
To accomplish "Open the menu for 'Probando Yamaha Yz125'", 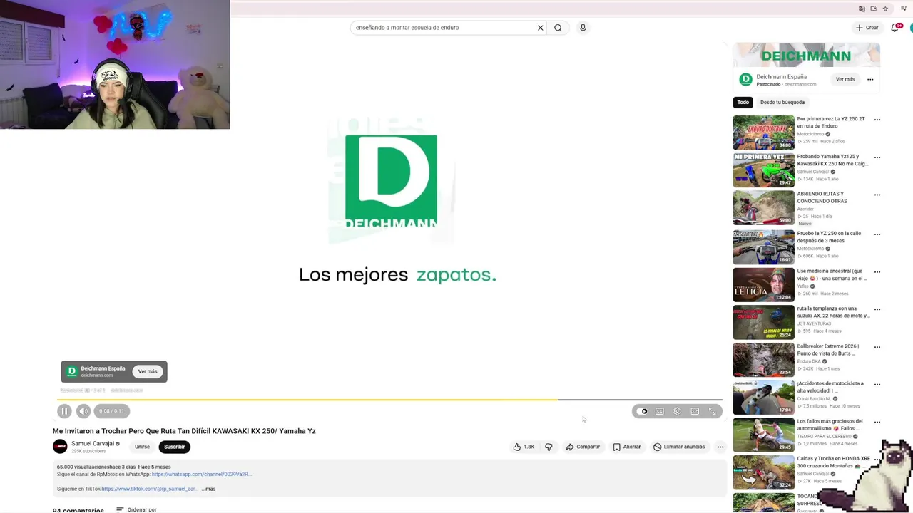I will 877,157.
